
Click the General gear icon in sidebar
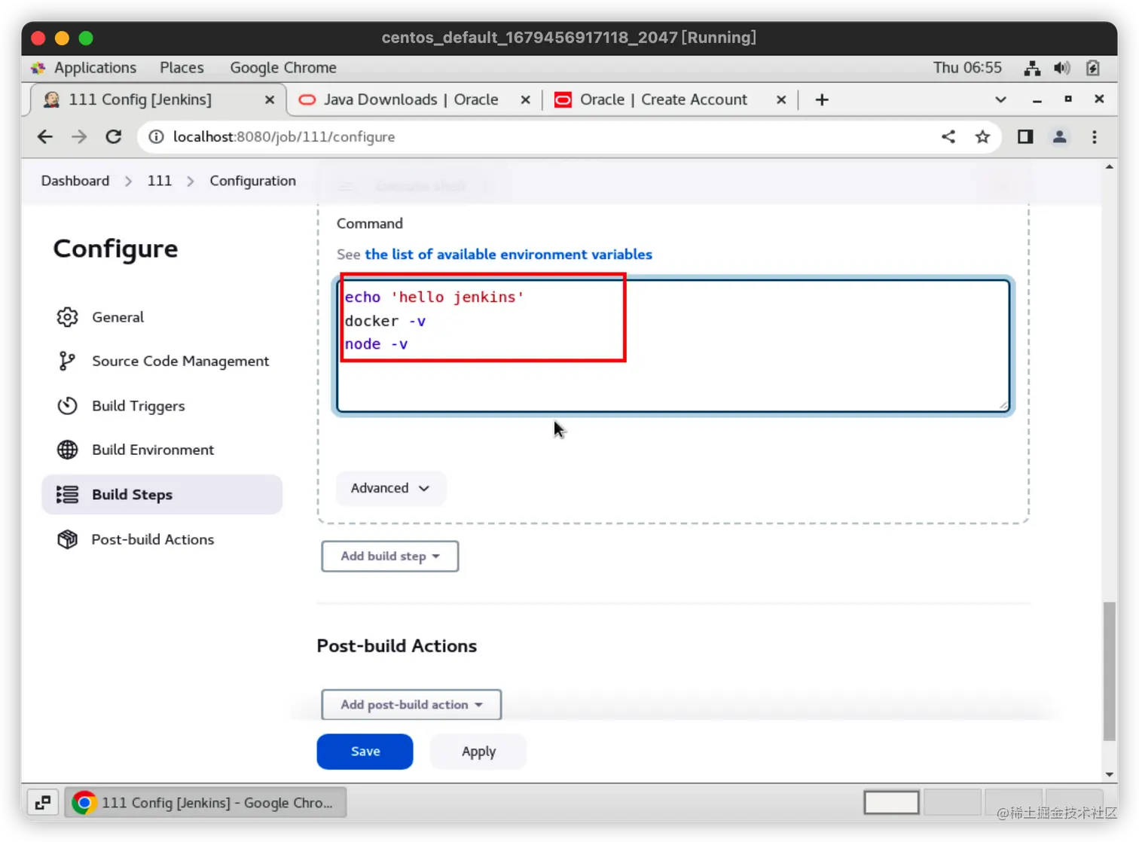click(x=68, y=317)
